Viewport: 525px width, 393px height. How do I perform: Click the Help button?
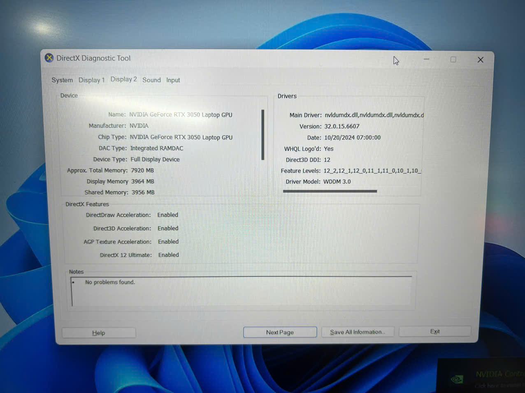click(99, 333)
